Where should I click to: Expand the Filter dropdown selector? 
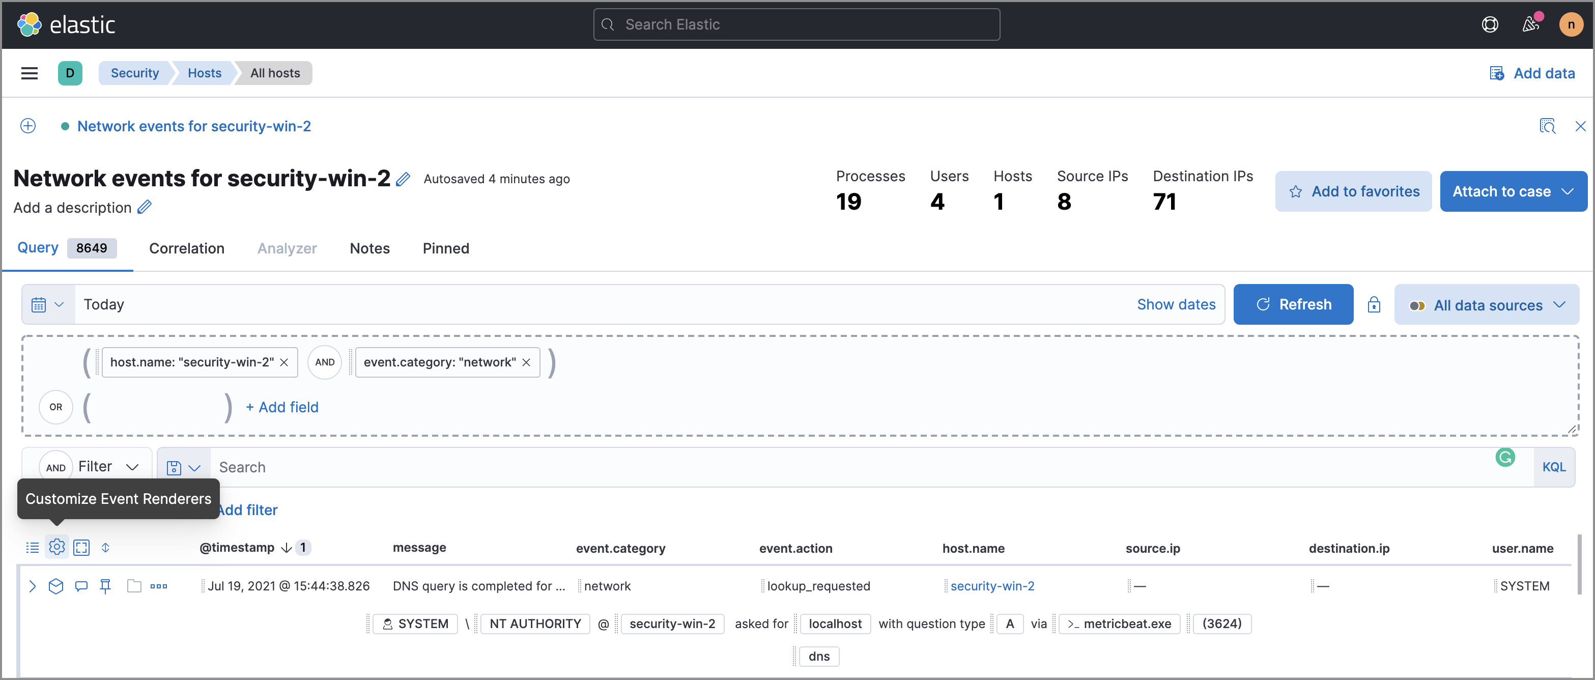(108, 466)
